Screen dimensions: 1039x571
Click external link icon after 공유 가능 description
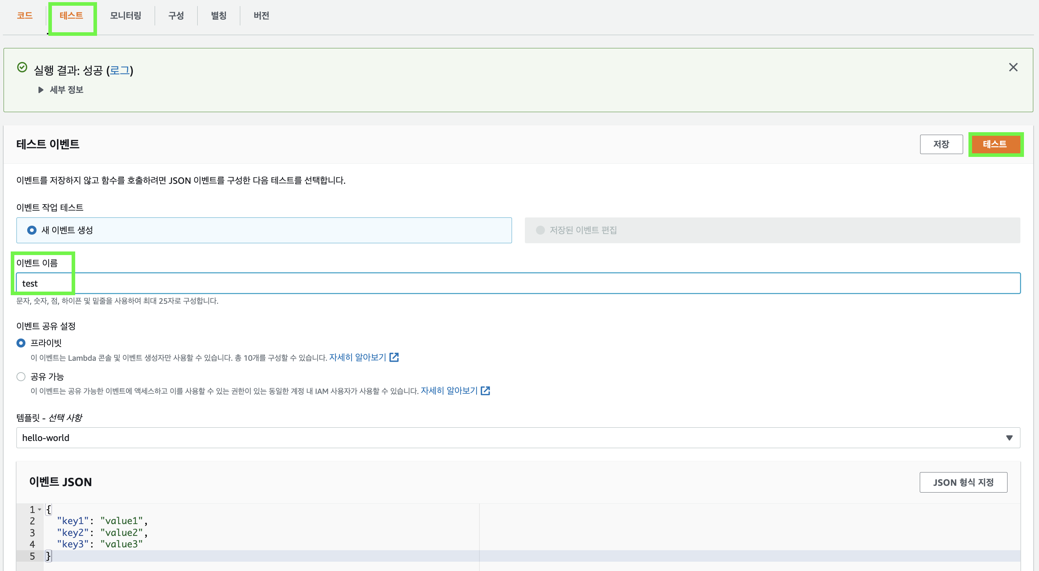click(485, 390)
